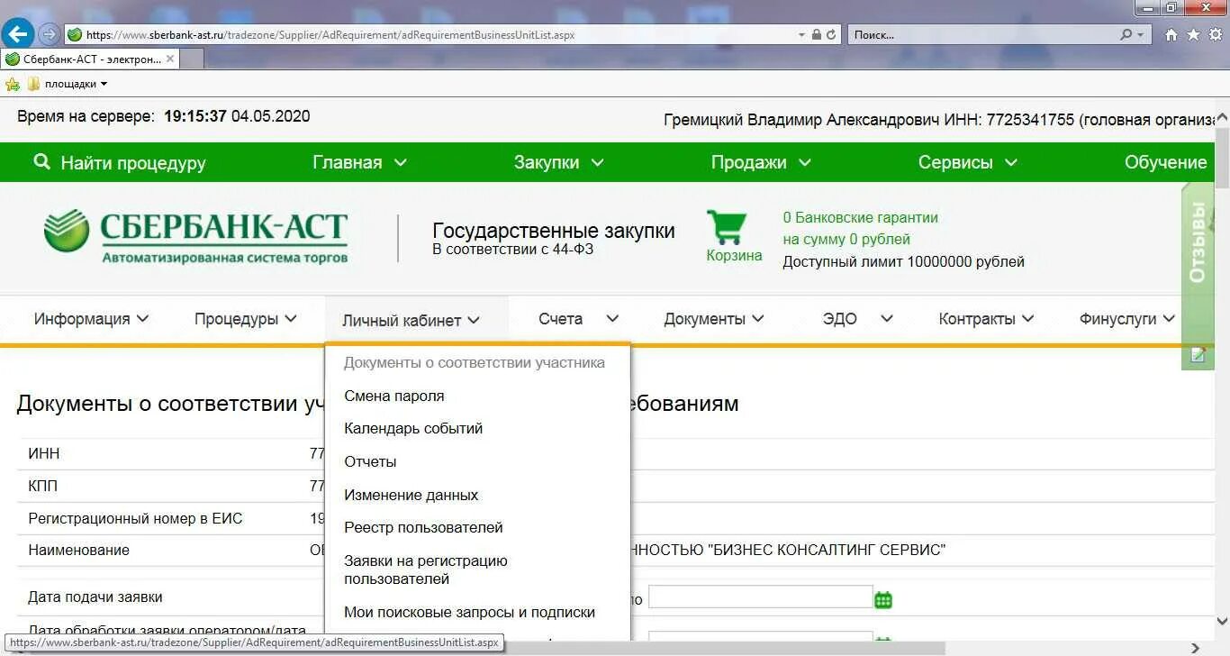Click the magnifier icon beside Найти процедуру

pyautogui.click(x=41, y=162)
